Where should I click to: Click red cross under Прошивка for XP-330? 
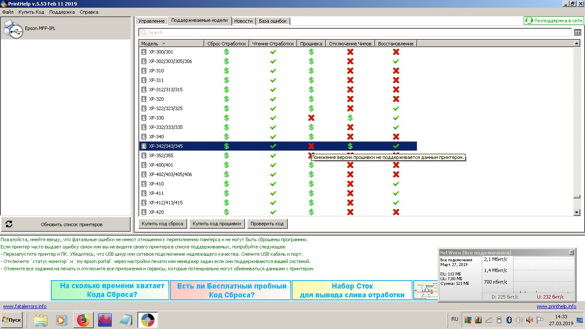coord(311,118)
